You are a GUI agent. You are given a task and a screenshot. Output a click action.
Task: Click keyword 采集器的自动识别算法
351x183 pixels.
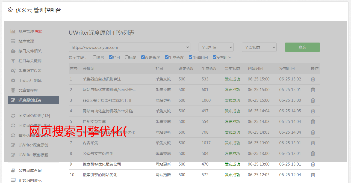coord(102,79)
